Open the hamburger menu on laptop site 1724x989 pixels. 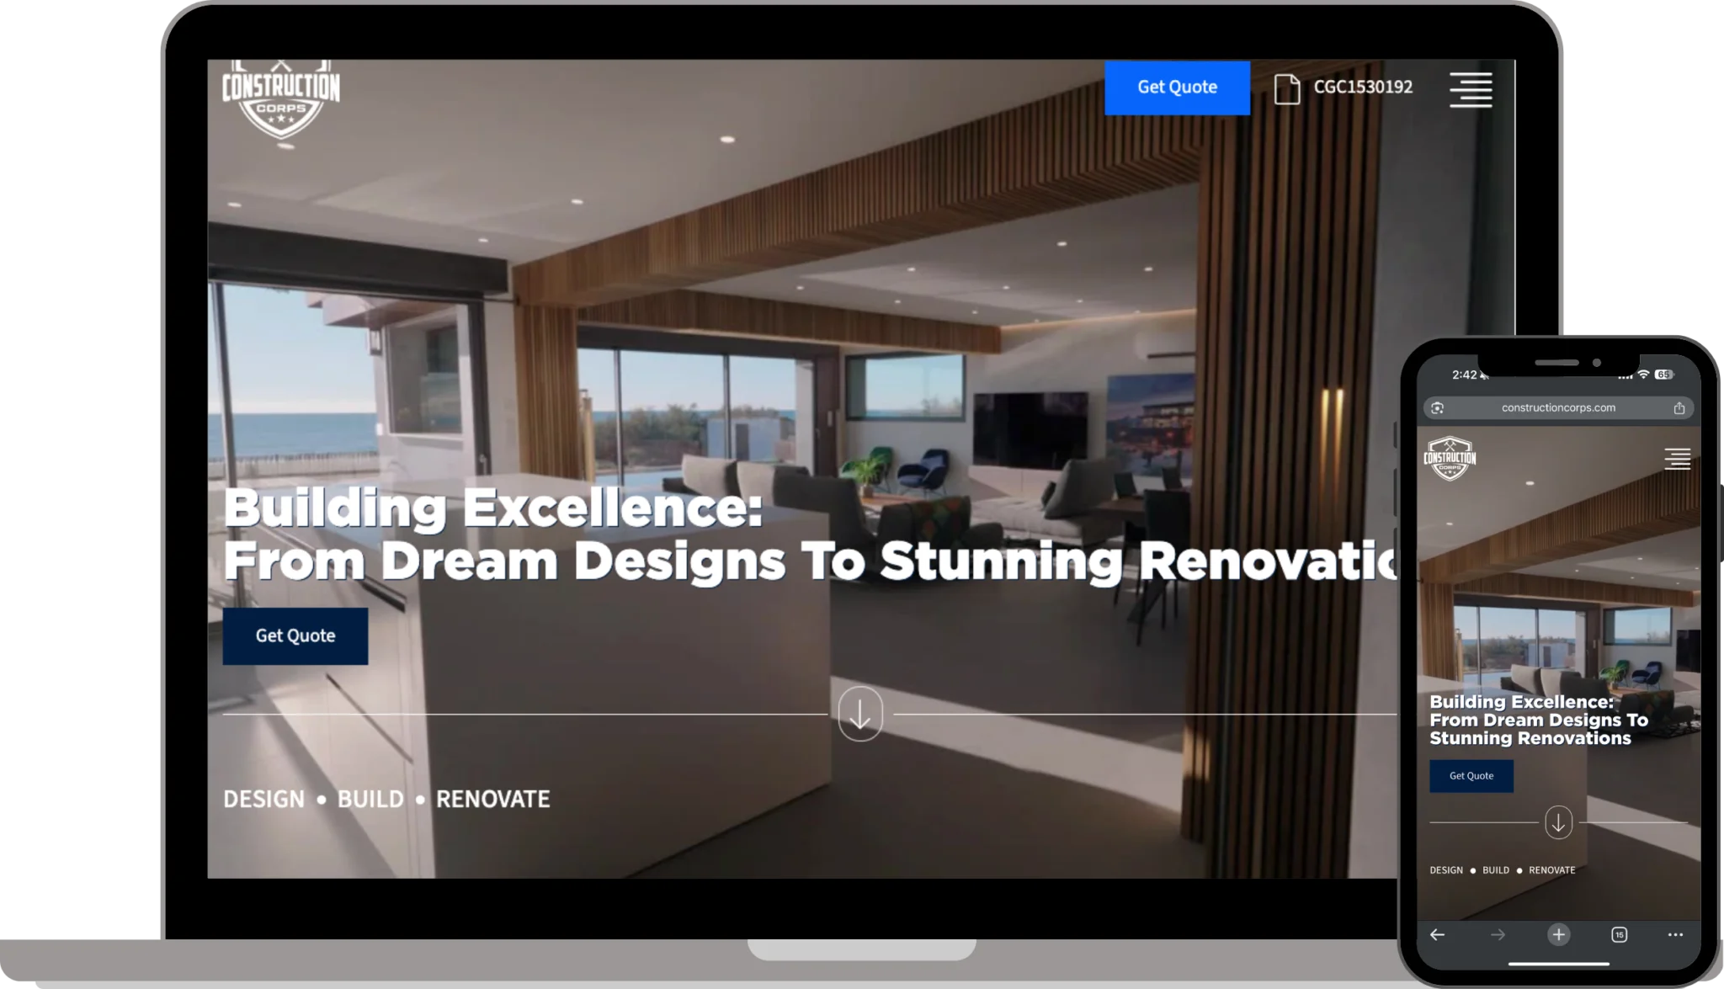click(x=1470, y=89)
